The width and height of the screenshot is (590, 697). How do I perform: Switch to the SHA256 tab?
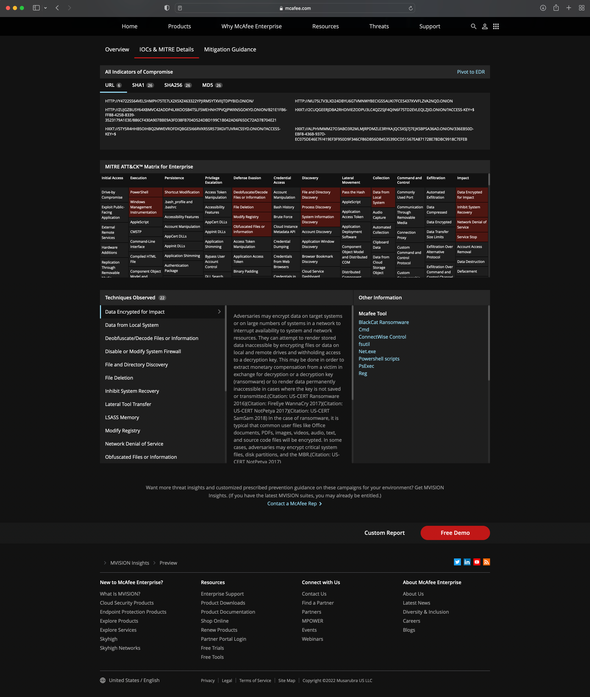pyautogui.click(x=178, y=85)
